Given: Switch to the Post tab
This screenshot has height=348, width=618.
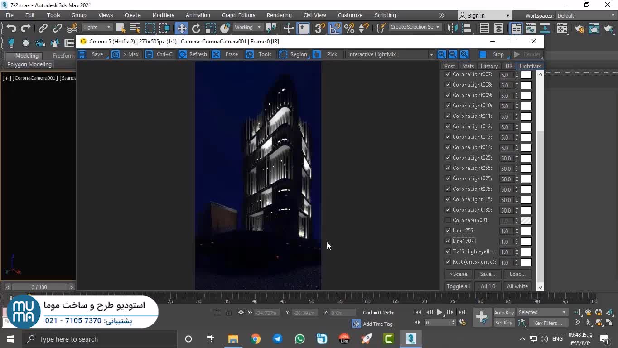Looking at the screenshot, I should [x=449, y=66].
